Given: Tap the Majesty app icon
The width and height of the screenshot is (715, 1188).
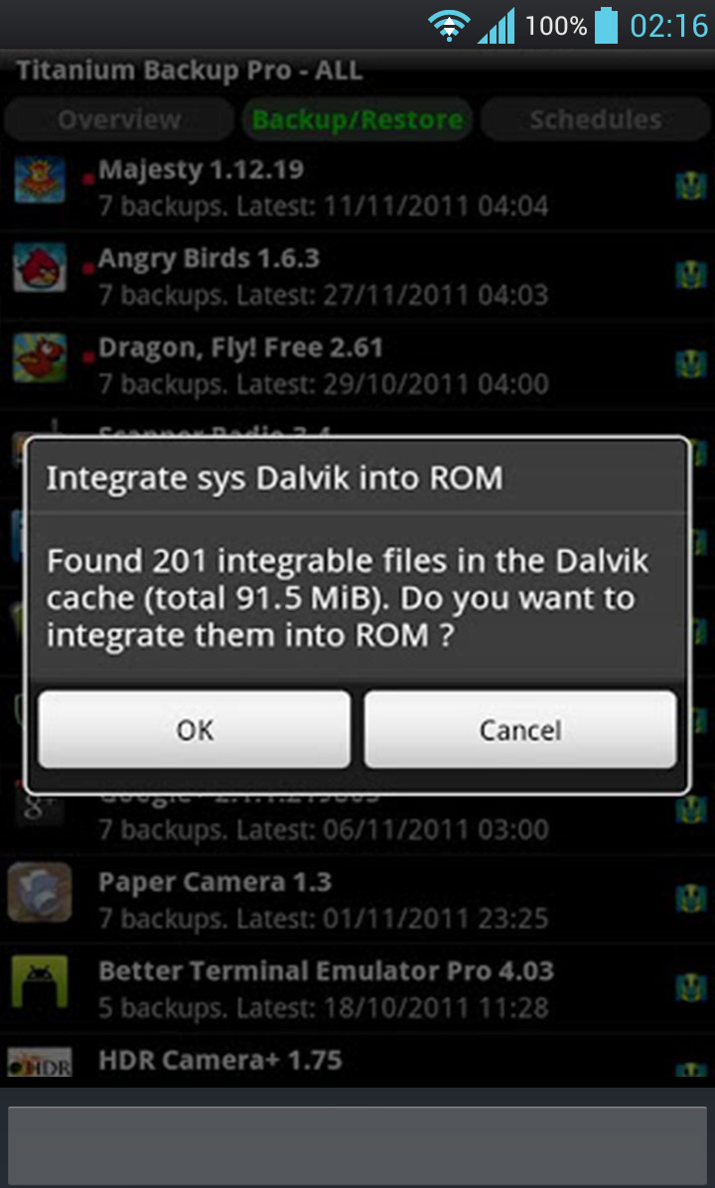Looking at the screenshot, I should tap(40, 181).
